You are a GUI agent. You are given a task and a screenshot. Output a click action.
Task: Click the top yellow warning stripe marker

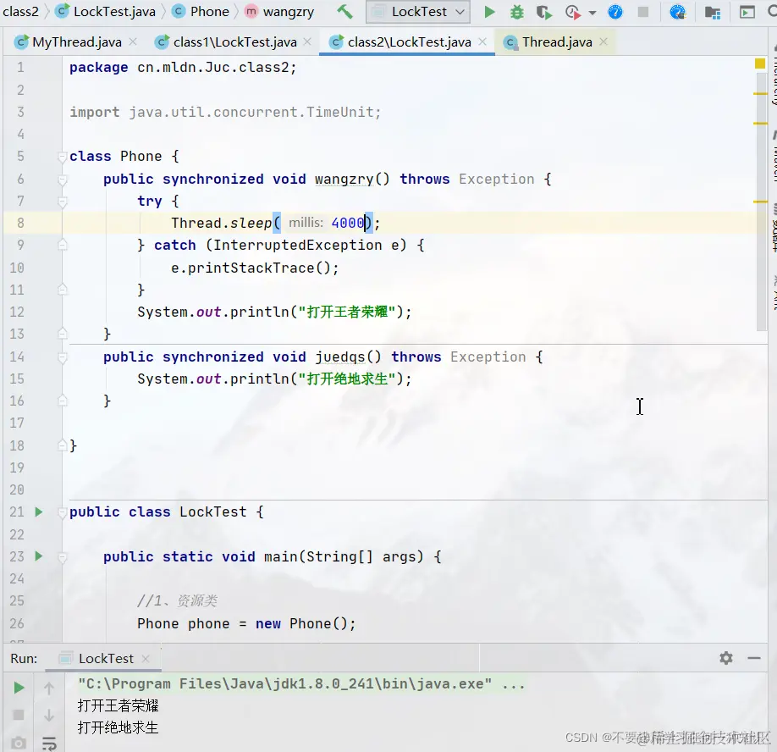(760, 93)
